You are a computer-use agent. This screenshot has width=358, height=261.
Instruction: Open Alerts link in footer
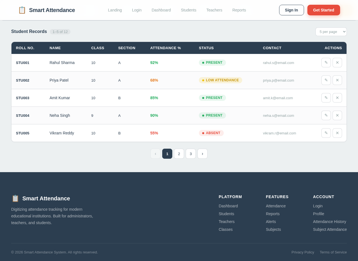tap(271, 222)
